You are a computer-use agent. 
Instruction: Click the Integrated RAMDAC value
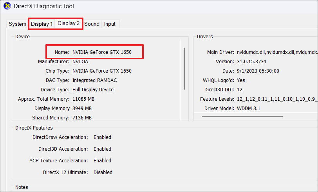(94, 80)
